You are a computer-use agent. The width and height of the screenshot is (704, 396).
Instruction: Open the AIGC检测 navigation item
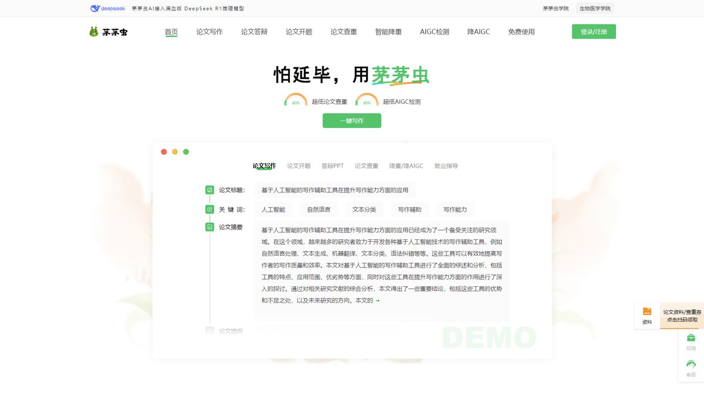(435, 32)
